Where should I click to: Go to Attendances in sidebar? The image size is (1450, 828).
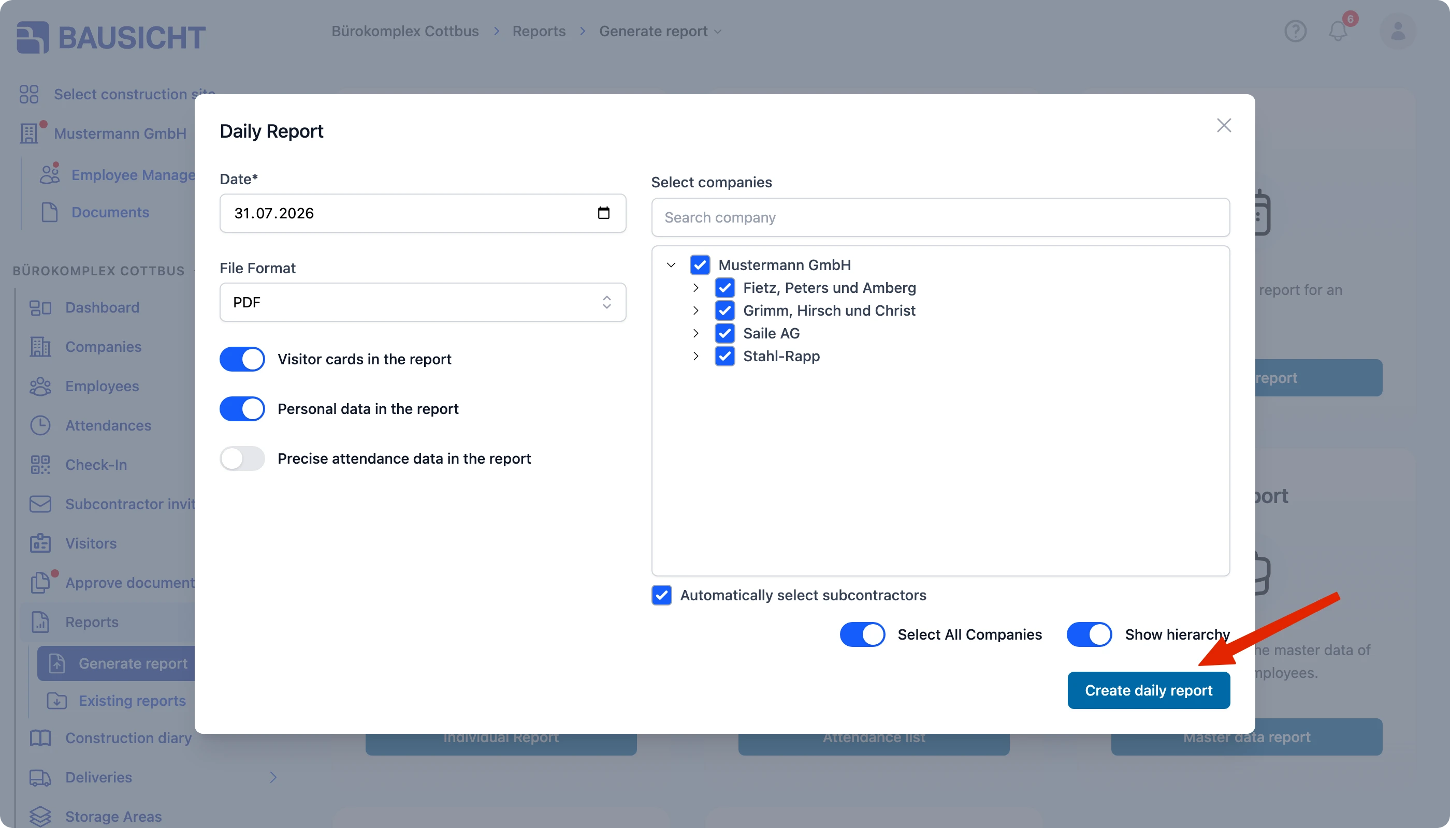tap(108, 425)
